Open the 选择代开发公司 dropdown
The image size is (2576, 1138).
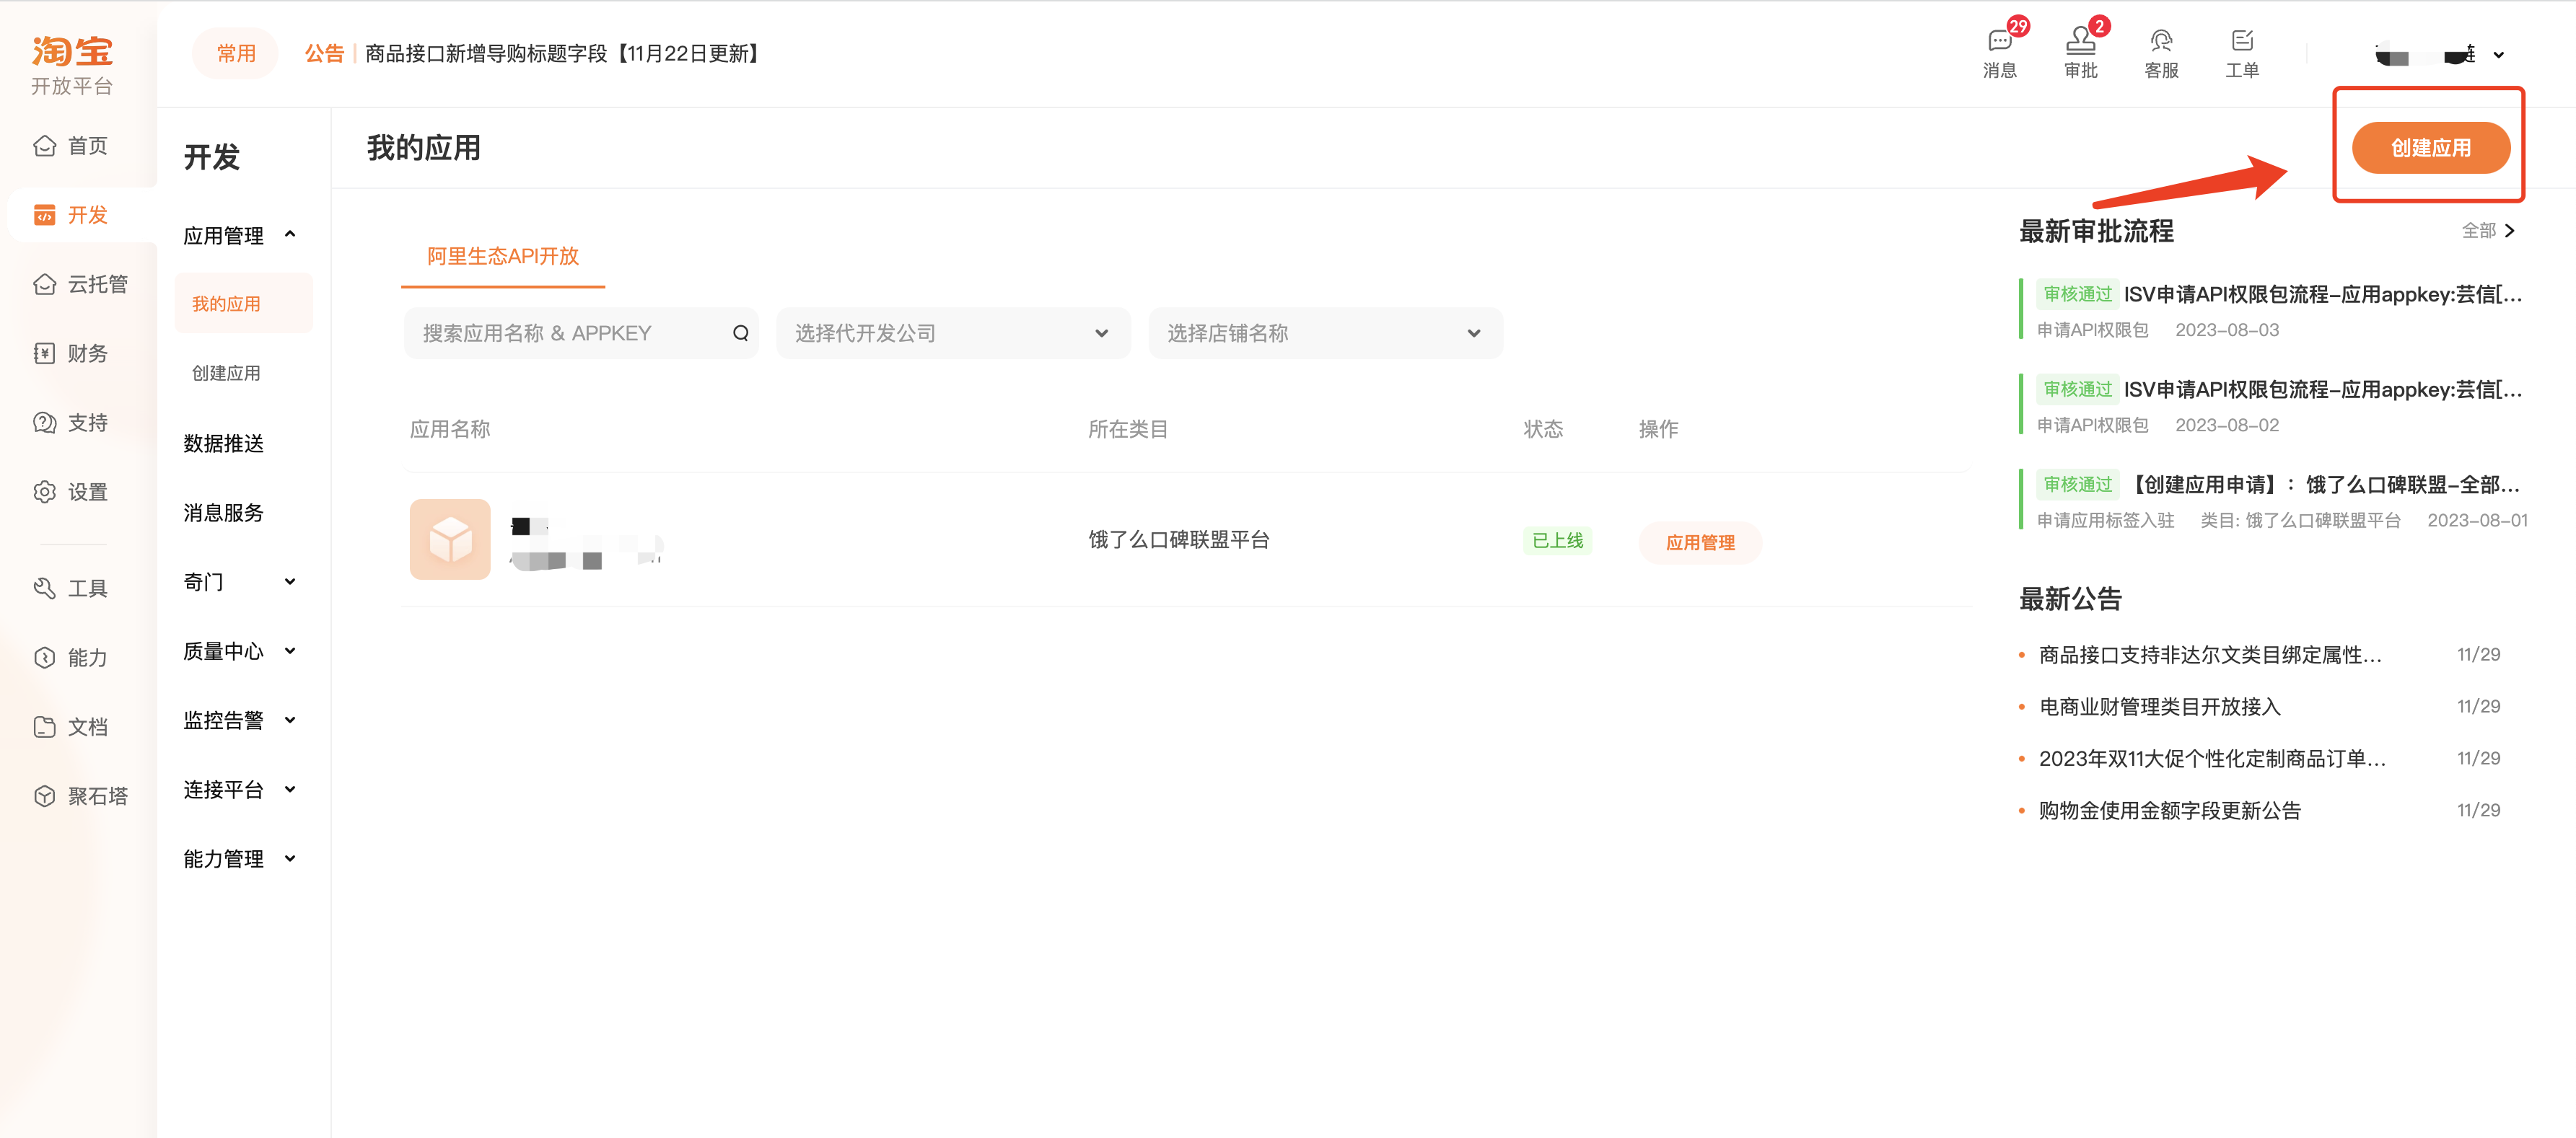point(952,332)
